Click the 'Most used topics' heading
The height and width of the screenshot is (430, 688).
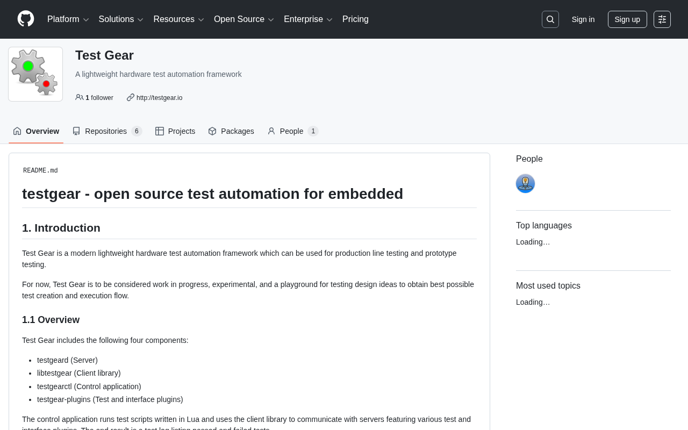548,286
